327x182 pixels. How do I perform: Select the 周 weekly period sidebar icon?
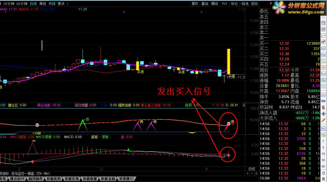[x=323, y=179]
